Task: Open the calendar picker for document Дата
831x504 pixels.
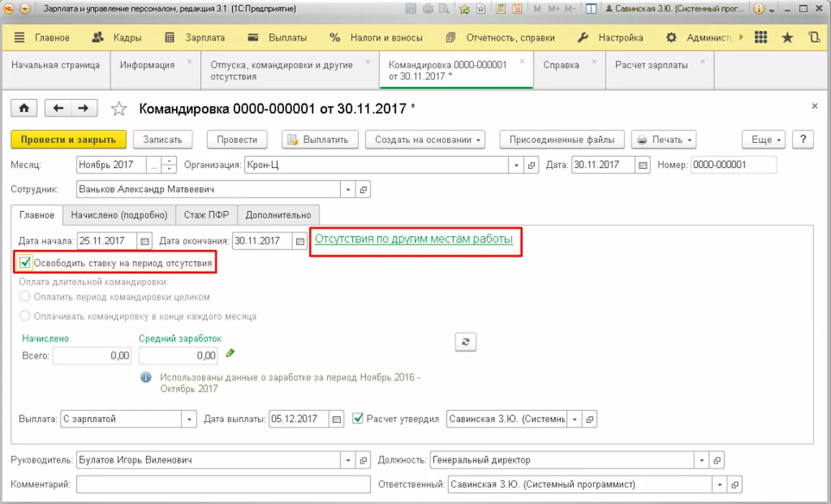Action: coord(643,165)
